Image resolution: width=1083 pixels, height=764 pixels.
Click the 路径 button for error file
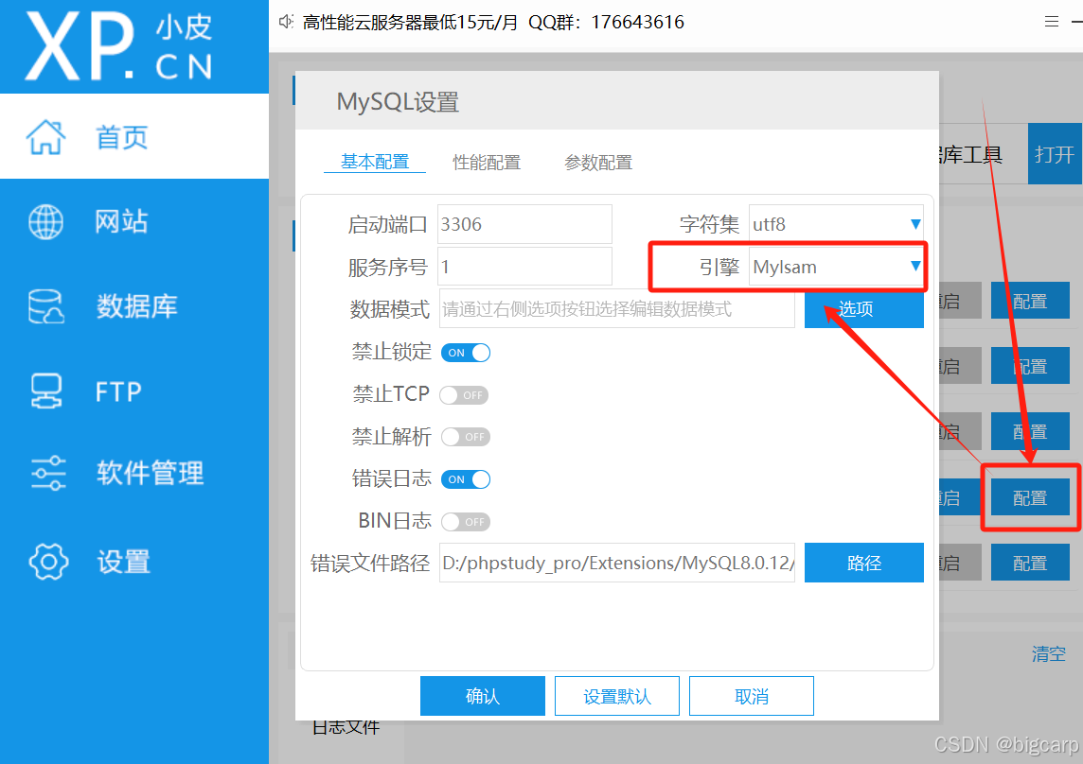point(864,563)
